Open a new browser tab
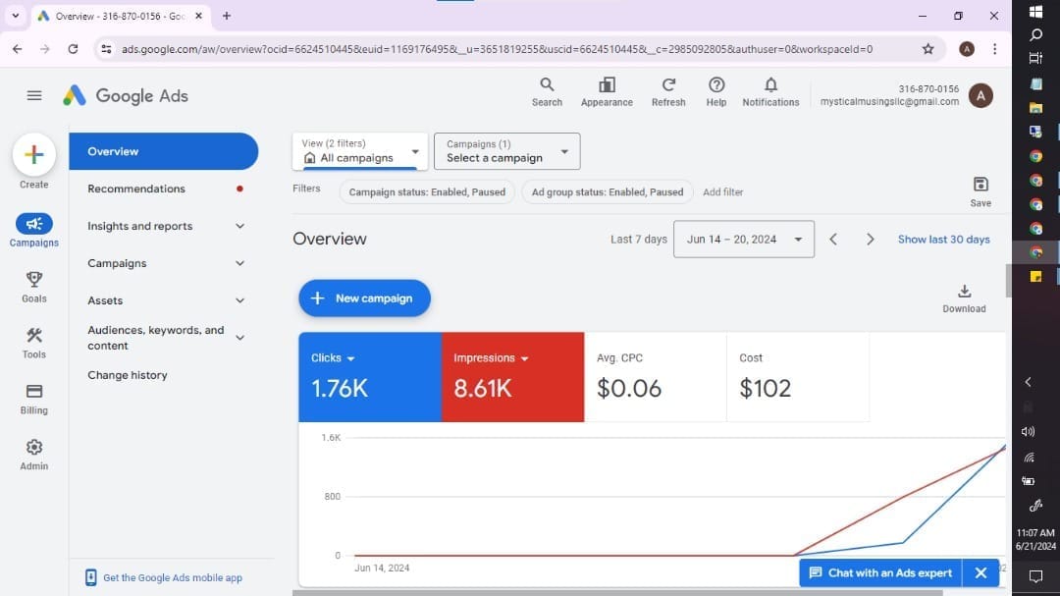The height and width of the screenshot is (596, 1060). (227, 16)
